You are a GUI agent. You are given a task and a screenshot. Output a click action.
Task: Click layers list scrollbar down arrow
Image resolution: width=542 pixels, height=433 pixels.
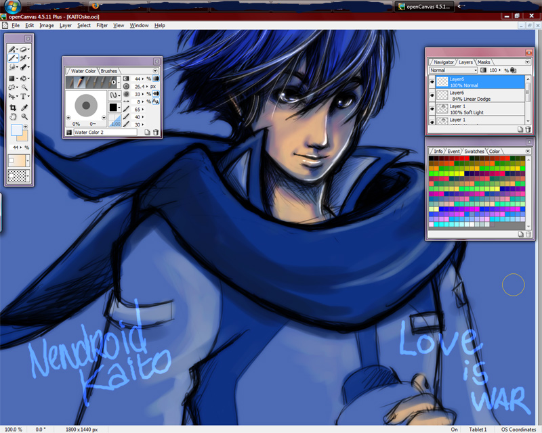coord(528,122)
